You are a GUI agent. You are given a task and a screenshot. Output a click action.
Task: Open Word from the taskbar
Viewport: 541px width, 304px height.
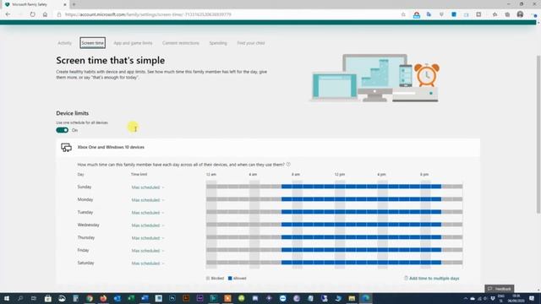145,298
